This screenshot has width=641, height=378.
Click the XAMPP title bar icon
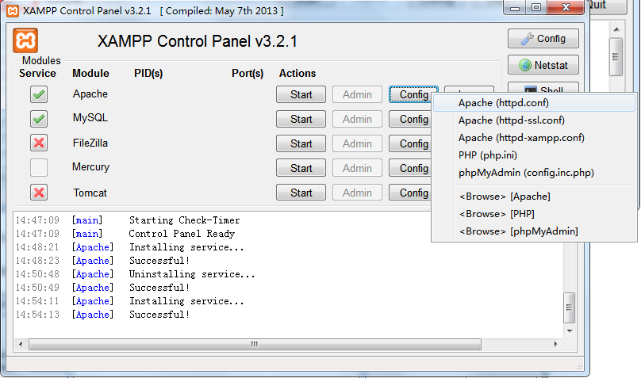click(x=13, y=10)
